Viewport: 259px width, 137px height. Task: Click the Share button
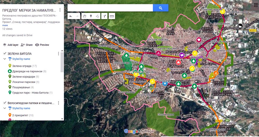coord(26,45)
